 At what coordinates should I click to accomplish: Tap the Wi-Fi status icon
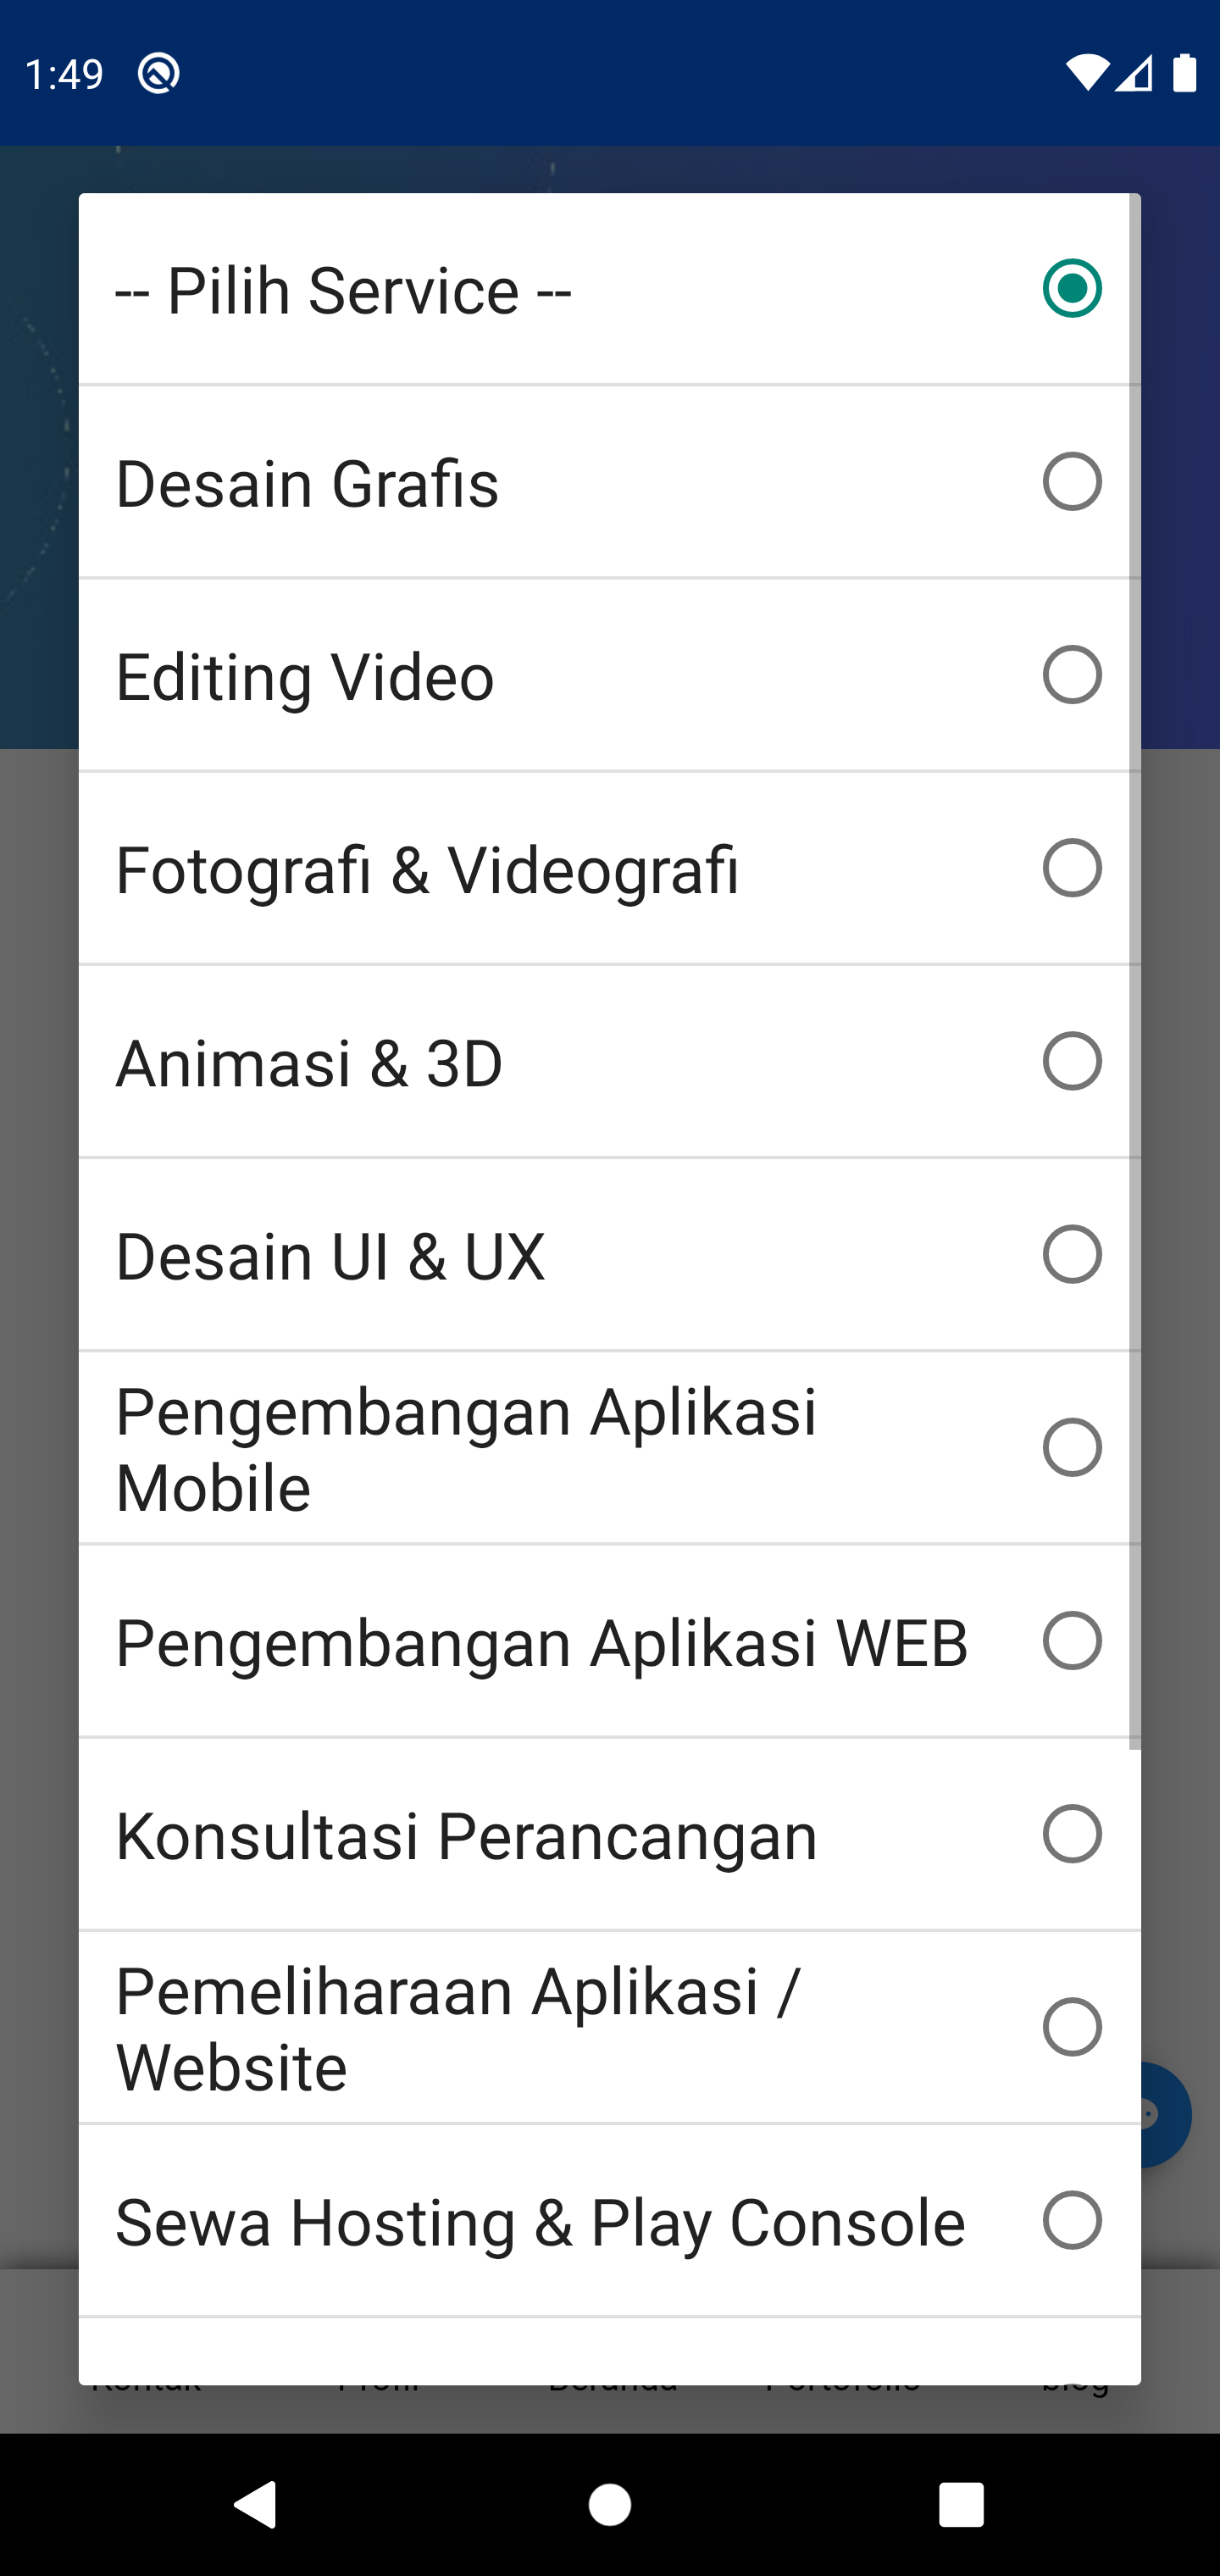coord(1086,73)
